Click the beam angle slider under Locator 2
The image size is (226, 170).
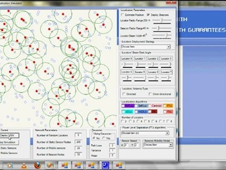click(153, 64)
